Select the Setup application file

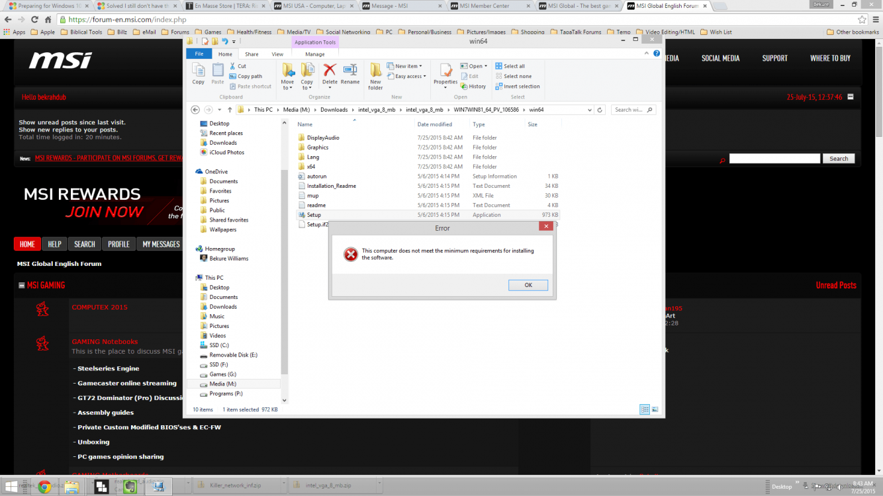point(313,215)
